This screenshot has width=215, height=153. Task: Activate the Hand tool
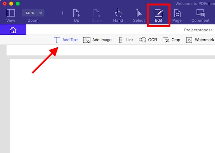118,16
